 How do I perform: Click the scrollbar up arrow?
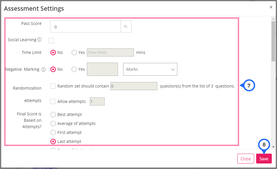point(273,19)
